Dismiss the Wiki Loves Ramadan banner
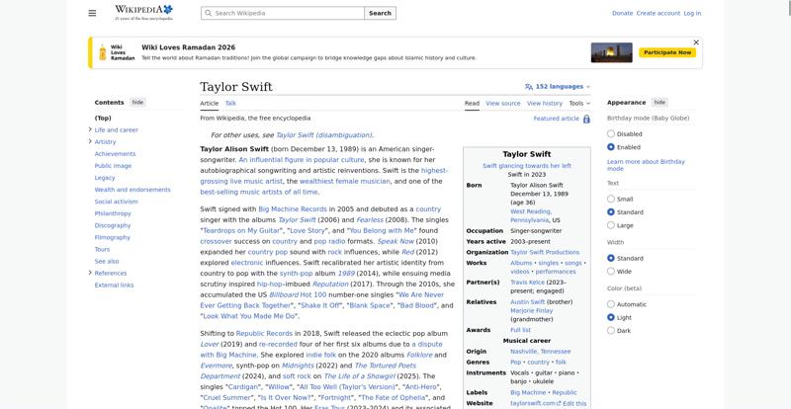791x409 pixels. pos(696,42)
